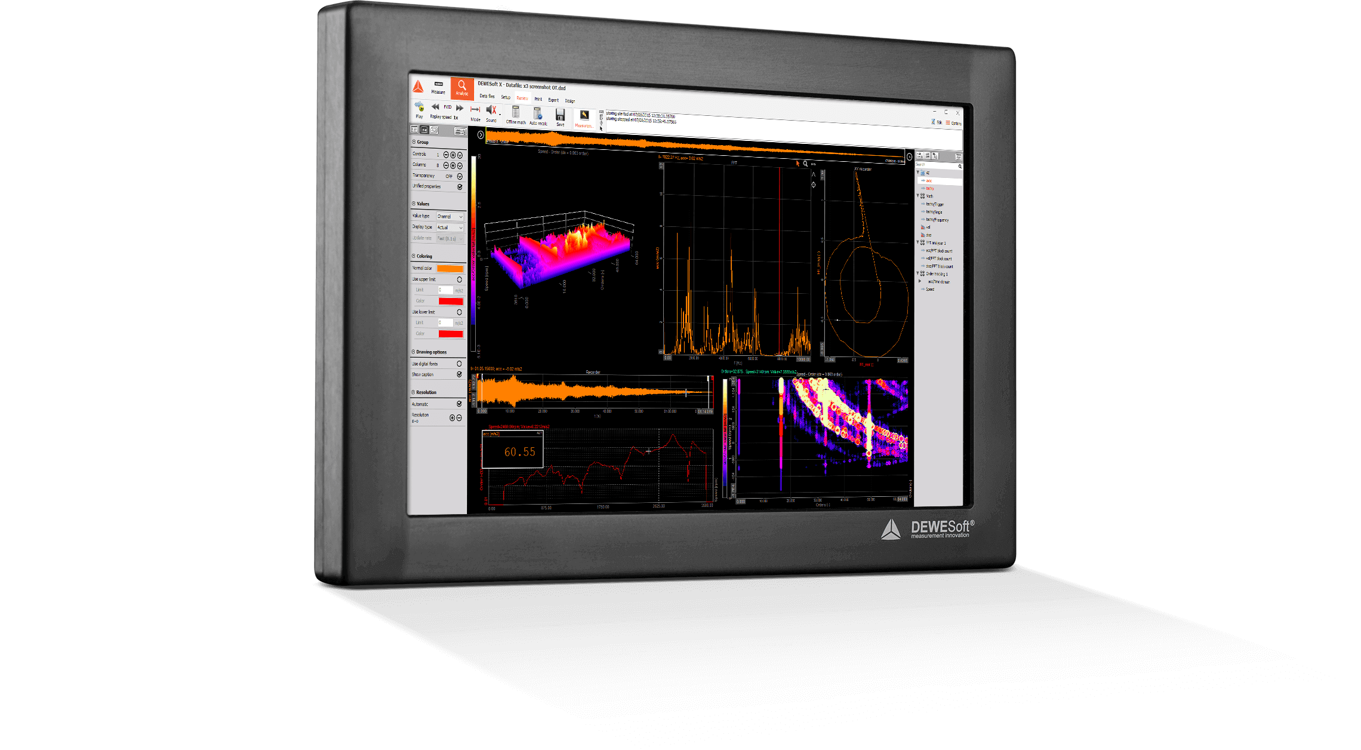The image size is (1361, 750).
Task: Enable Use digital fonts option
Action: coord(459,364)
